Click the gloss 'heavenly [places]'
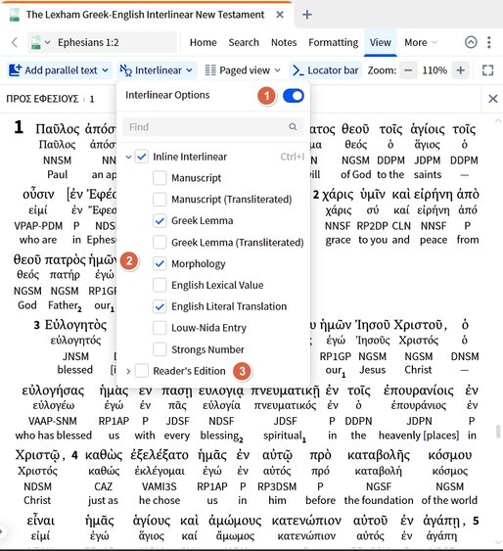Image resolution: width=503 pixels, height=551 pixels. [x=419, y=436]
